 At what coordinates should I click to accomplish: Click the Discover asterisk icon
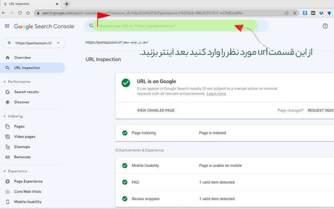[x=8, y=102]
